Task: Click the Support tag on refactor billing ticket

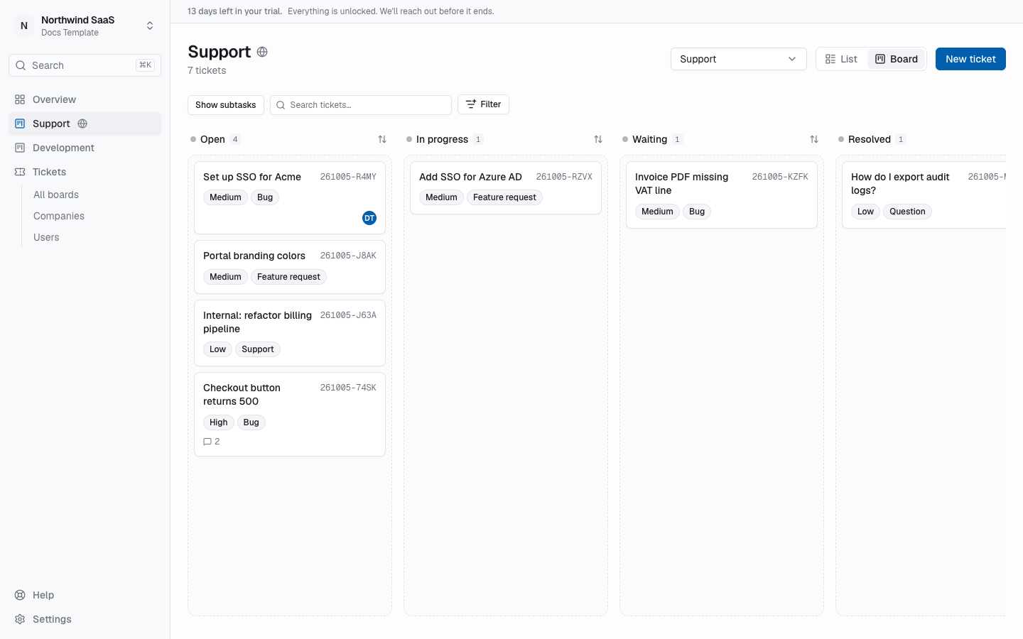Action: click(258, 349)
